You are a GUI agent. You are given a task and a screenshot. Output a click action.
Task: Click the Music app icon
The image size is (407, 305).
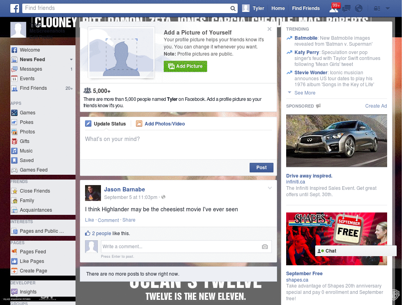click(14, 151)
